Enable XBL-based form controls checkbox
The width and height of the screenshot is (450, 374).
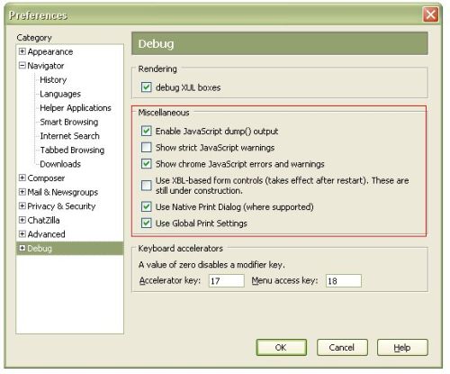pos(147,186)
